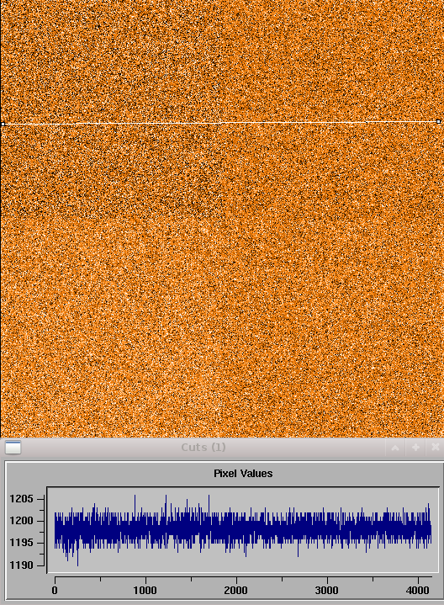Click the 4000 tick label on the x-axis
Viewport: 444px width, 605px height.
(x=418, y=591)
